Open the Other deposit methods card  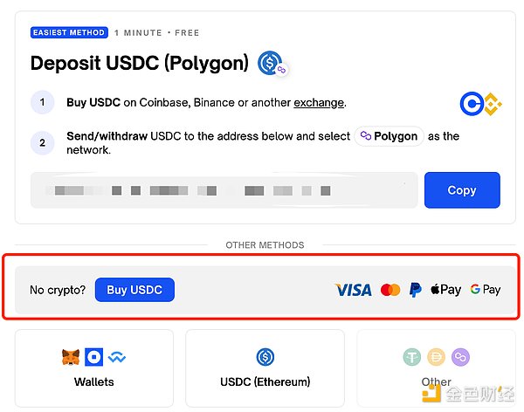coord(437,368)
